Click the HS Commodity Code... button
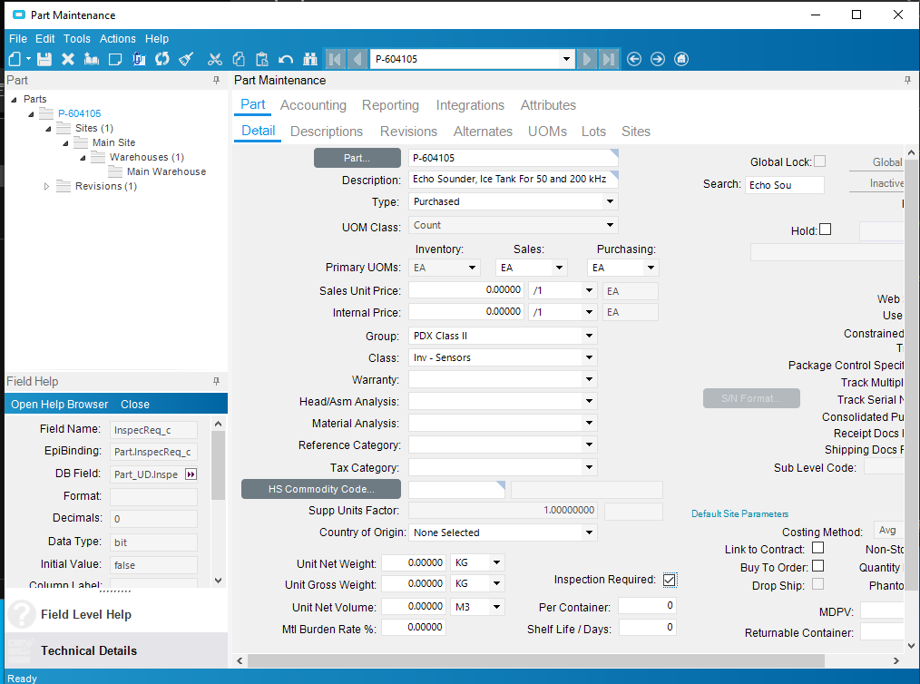The width and height of the screenshot is (920, 684). pos(321,489)
